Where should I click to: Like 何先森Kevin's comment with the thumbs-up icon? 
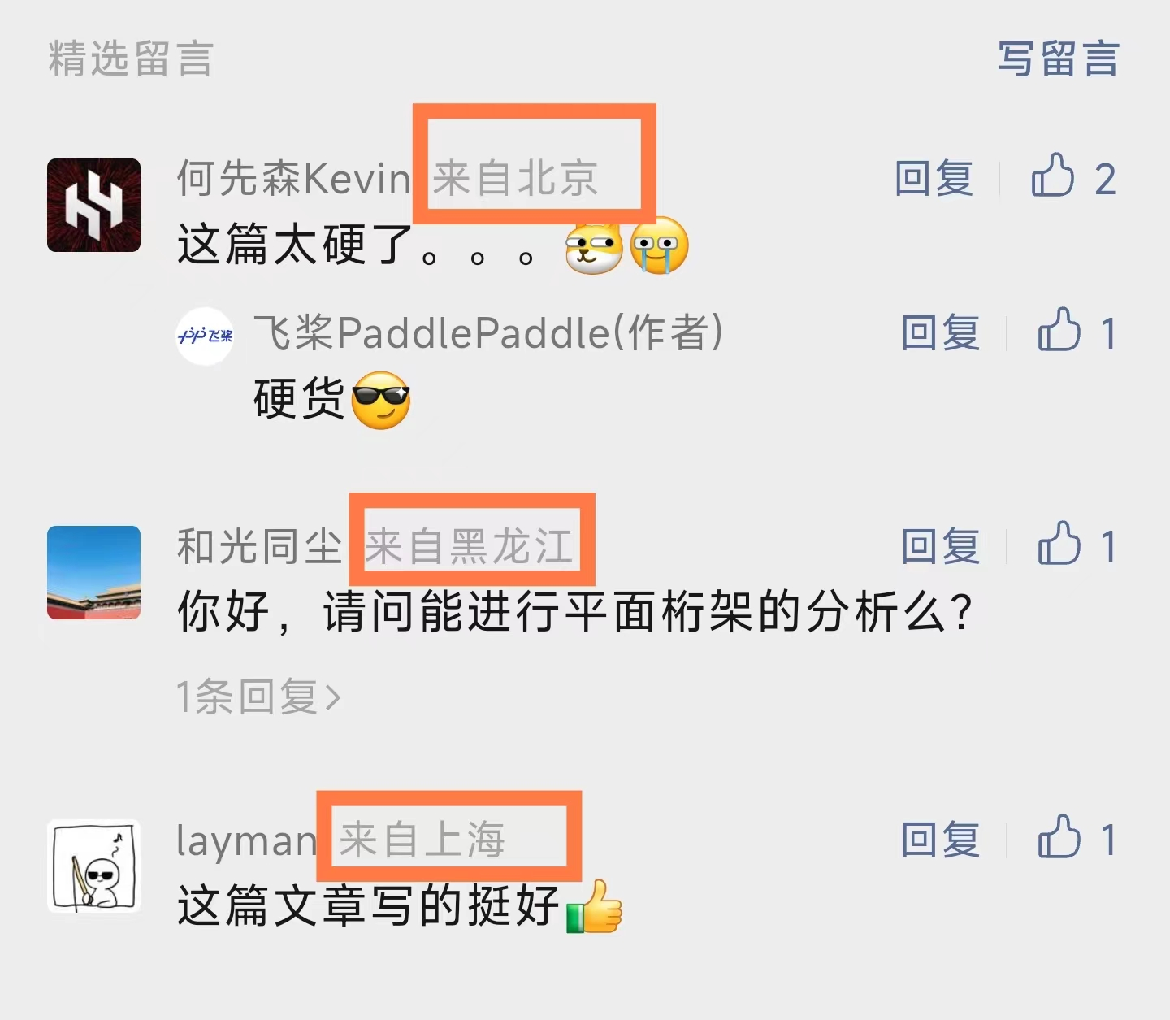(x=1053, y=176)
